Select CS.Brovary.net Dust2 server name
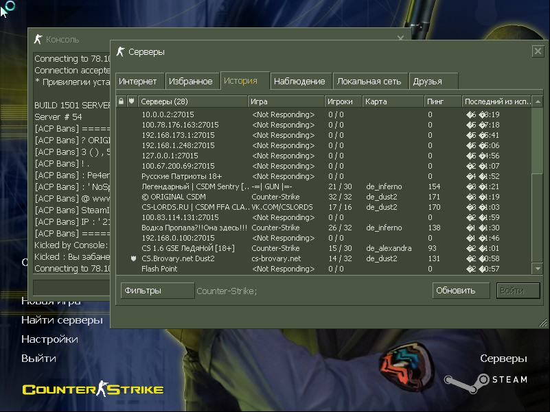This screenshot has width=550, height=412. [x=178, y=258]
